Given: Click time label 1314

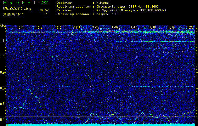Looking at the screenshot, I should pyautogui.click(x=77, y=27).
